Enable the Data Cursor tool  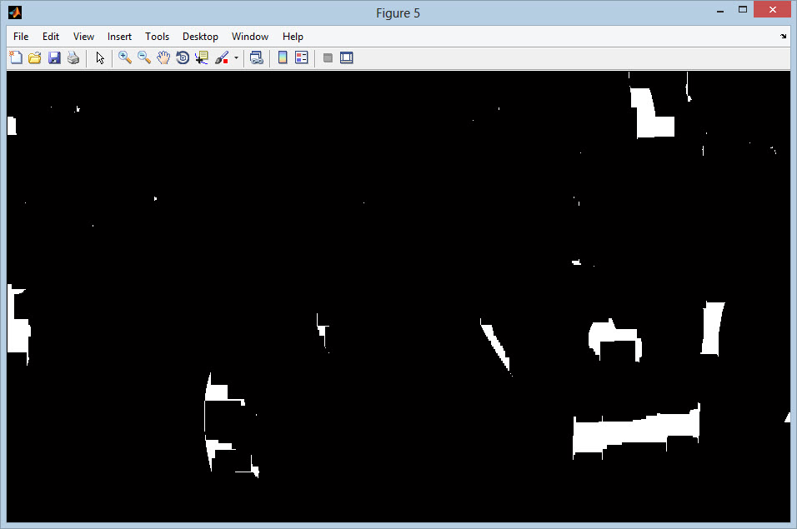pos(202,57)
